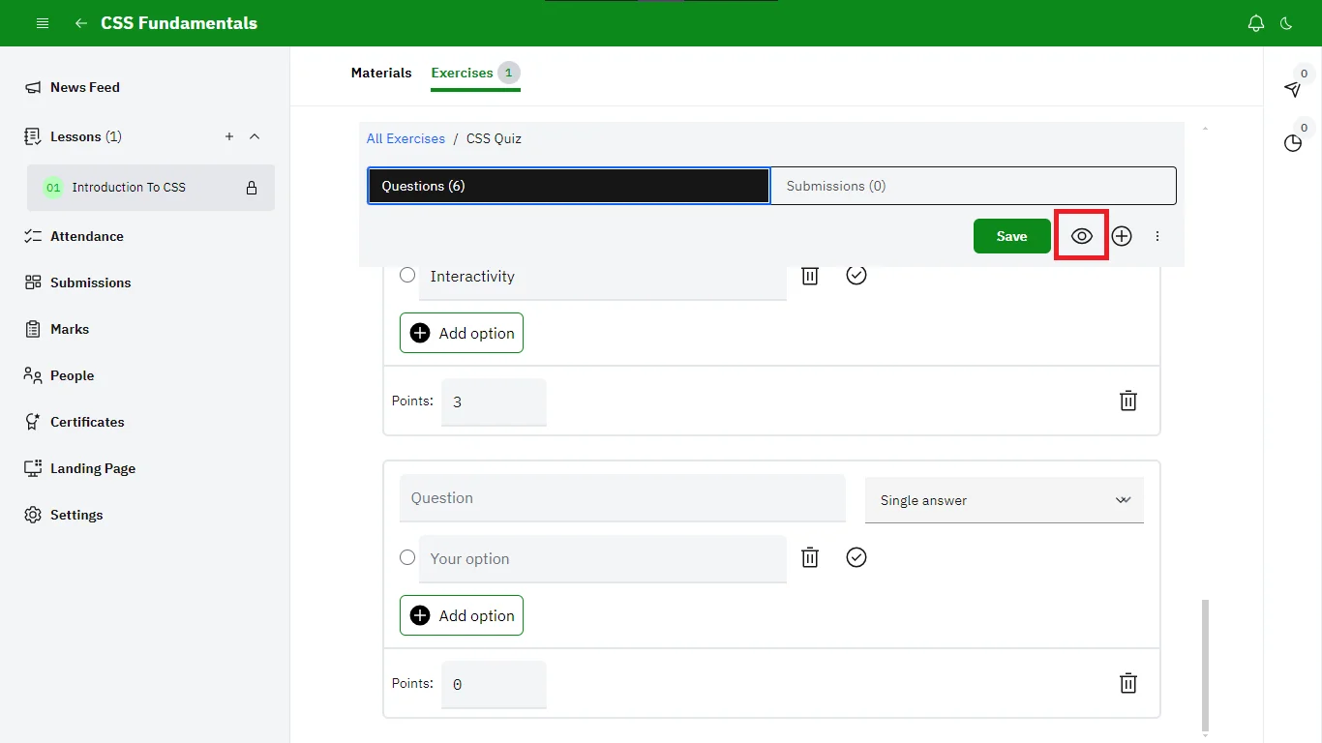This screenshot has height=743, width=1322.
Task: Open the hamburger menu in header
Action: (x=43, y=23)
